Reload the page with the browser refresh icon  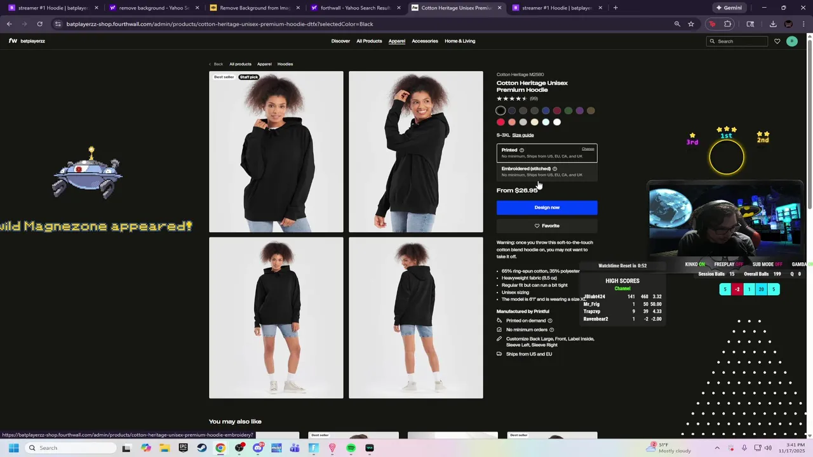(39, 24)
